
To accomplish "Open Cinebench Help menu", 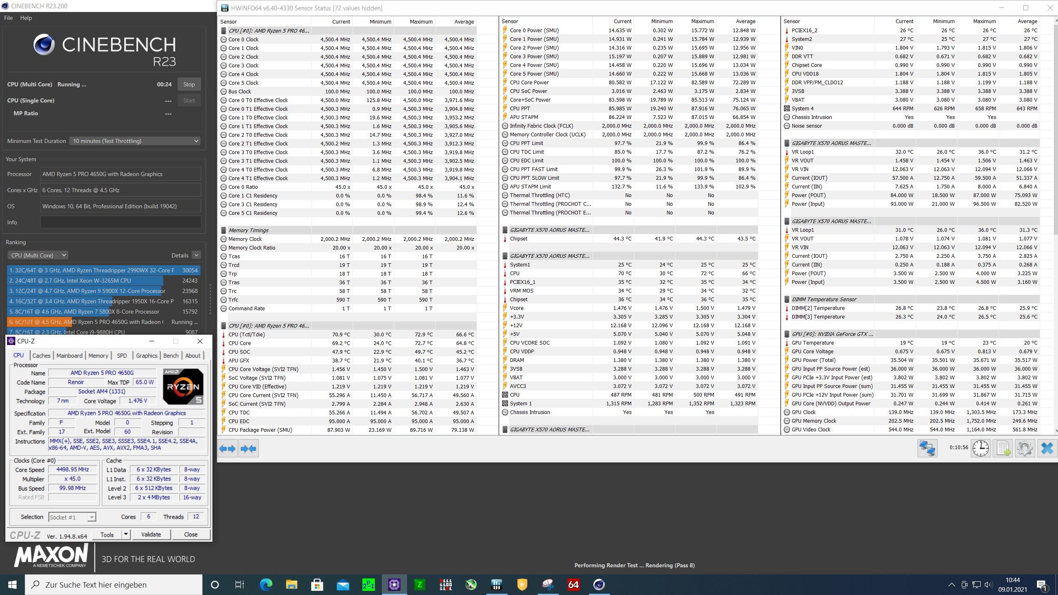I will [x=26, y=18].
